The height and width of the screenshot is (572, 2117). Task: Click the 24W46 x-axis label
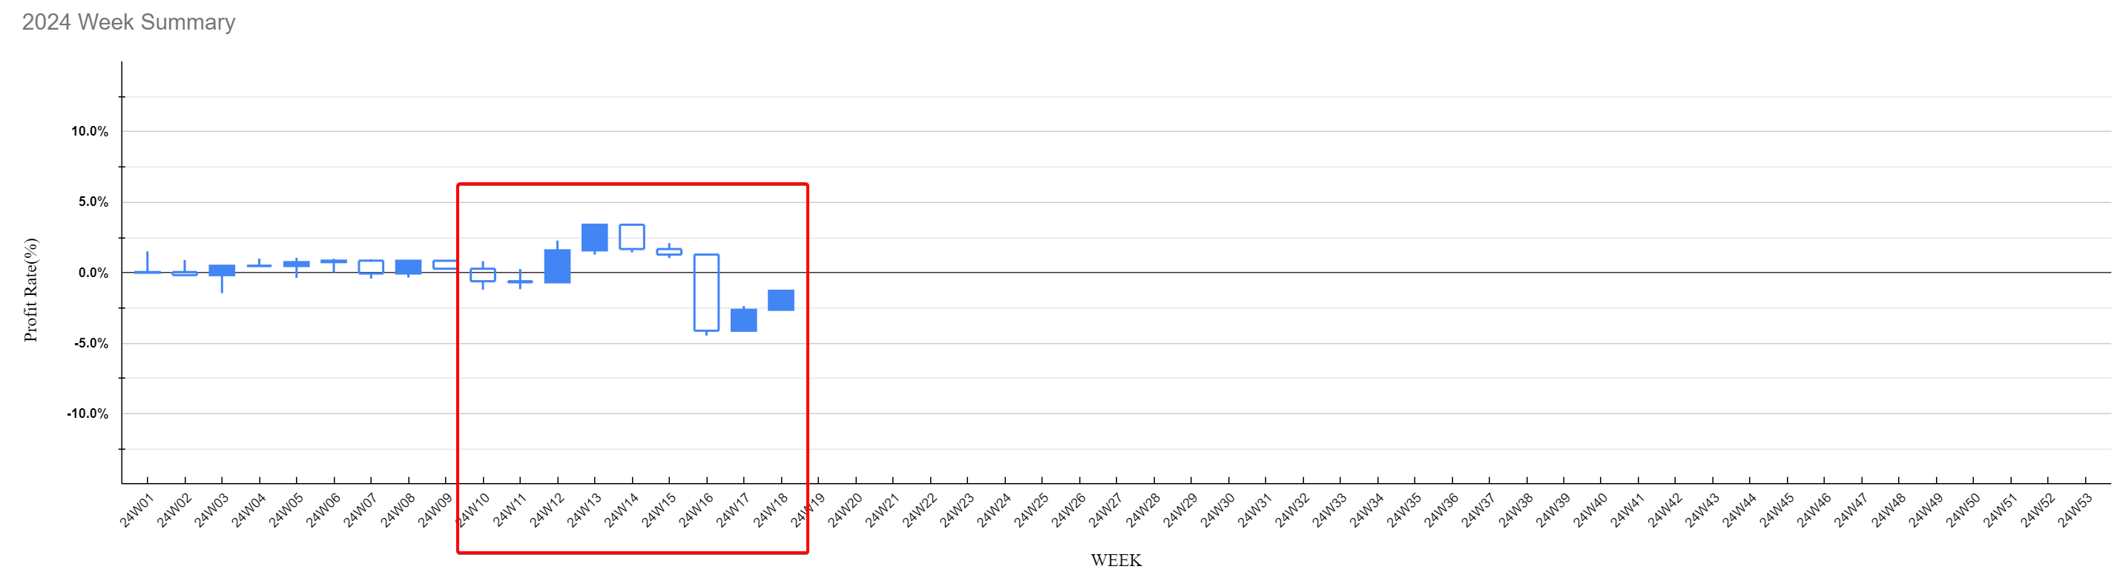(1814, 511)
